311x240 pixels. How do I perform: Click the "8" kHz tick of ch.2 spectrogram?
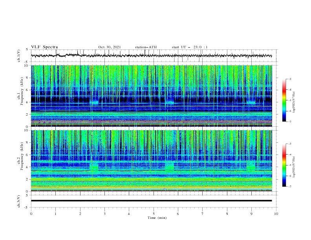tap(27, 143)
